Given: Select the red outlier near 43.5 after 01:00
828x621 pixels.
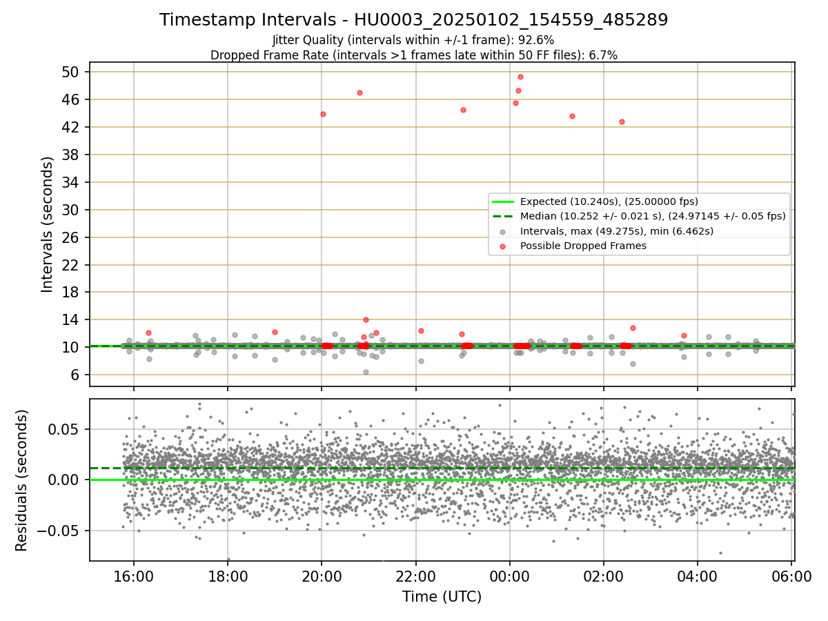Looking at the screenshot, I should [x=572, y=116].
